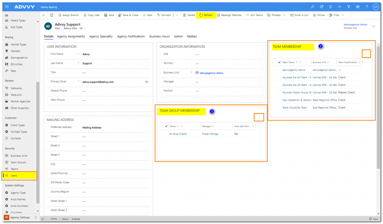
Task: Open the settings gear in header
Action: point(358,7)
